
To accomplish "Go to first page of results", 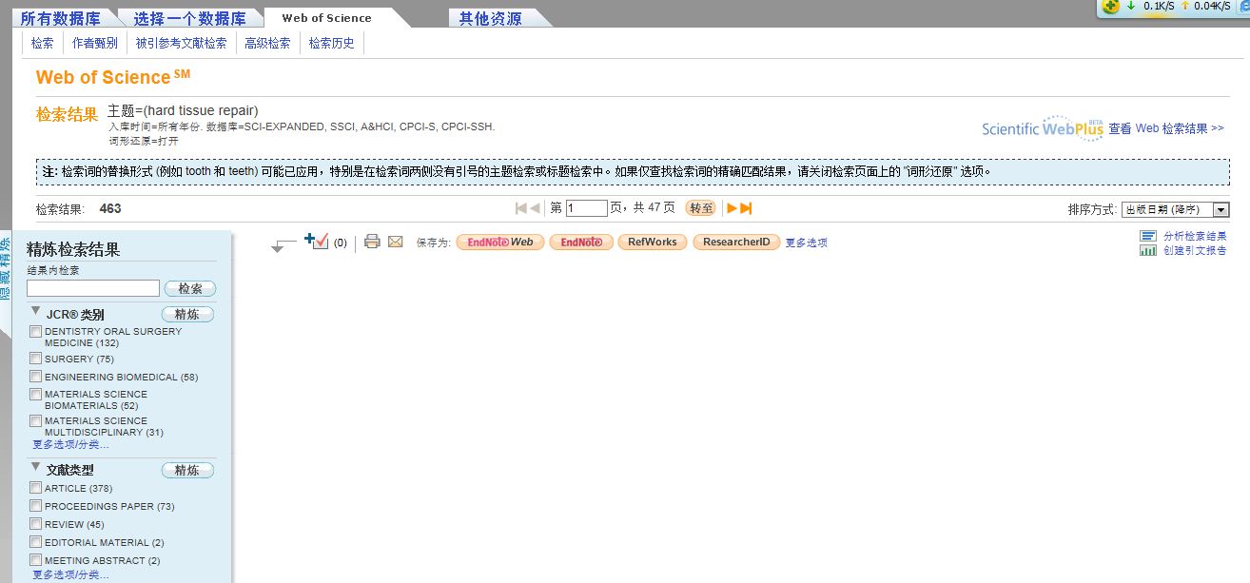I will (521, 208).
